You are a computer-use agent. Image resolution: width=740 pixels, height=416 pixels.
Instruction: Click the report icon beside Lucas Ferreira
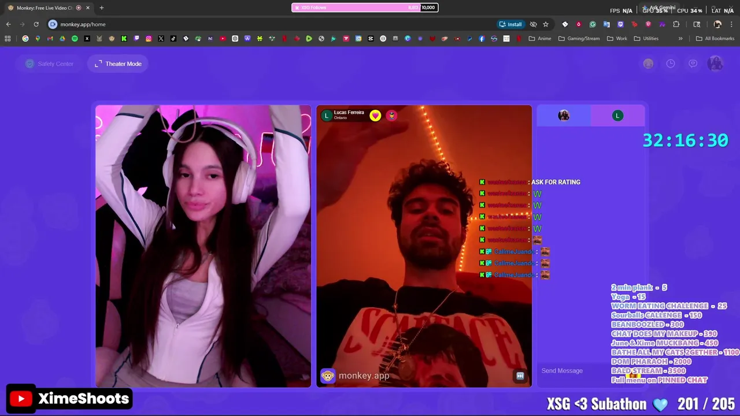click(391, 116)
